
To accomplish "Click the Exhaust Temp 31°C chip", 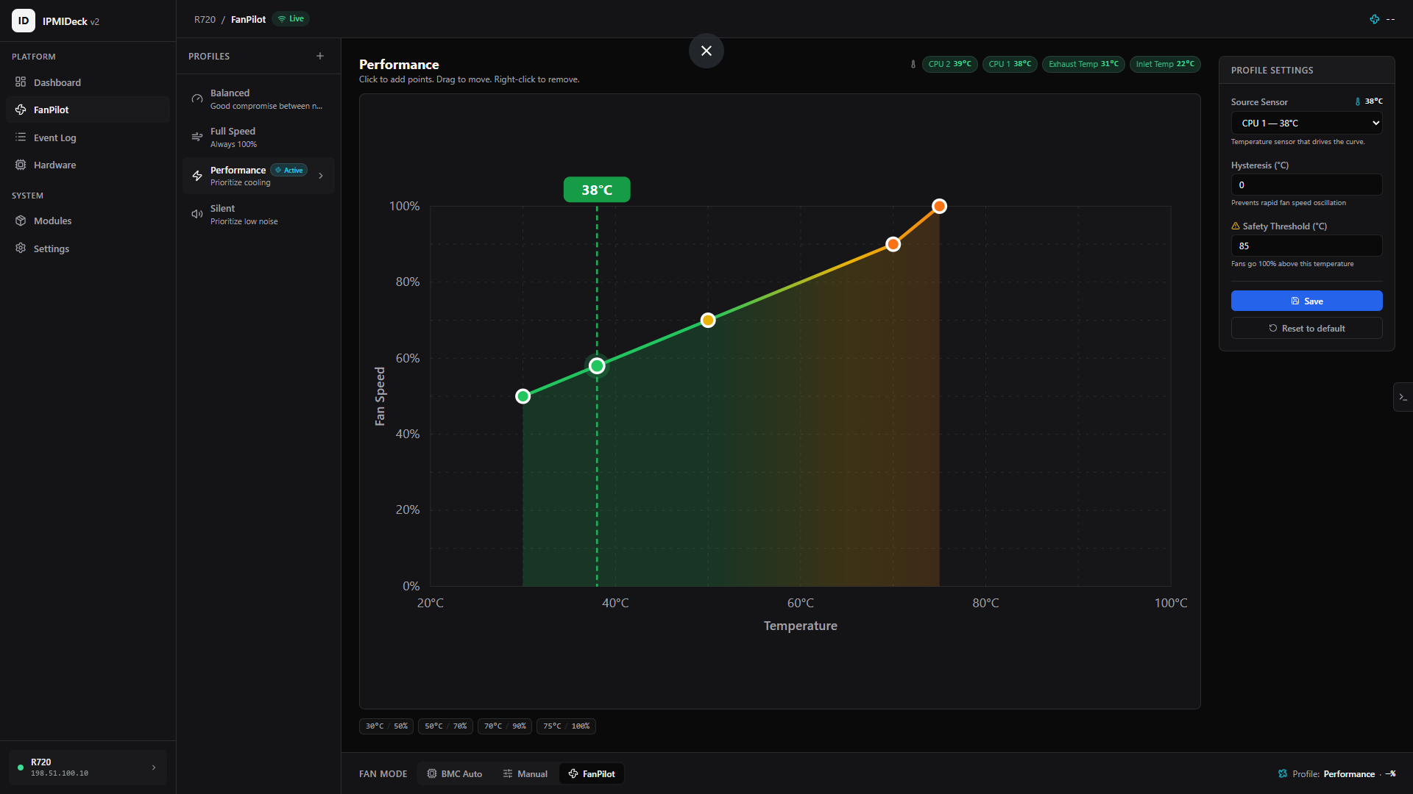I will coord(1083,64).
